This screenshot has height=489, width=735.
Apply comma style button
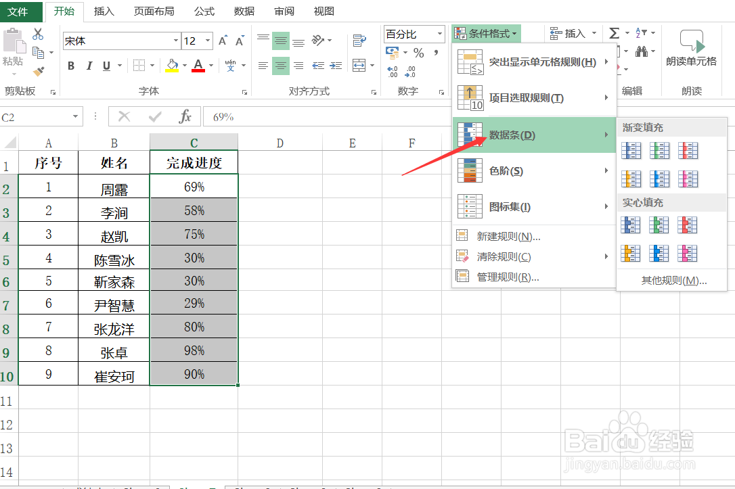(436, 53)
